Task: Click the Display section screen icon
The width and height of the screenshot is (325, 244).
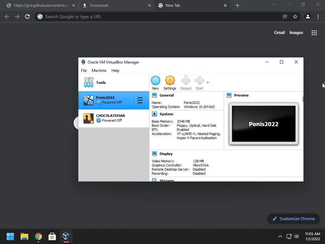Action: pyautogui.click(x=155, y=153)
